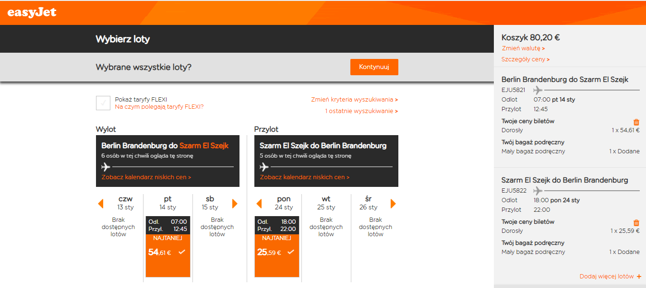Expand Szczegóły ceny price details
Viewport: 646px width, 288px height.
point(526,59)
